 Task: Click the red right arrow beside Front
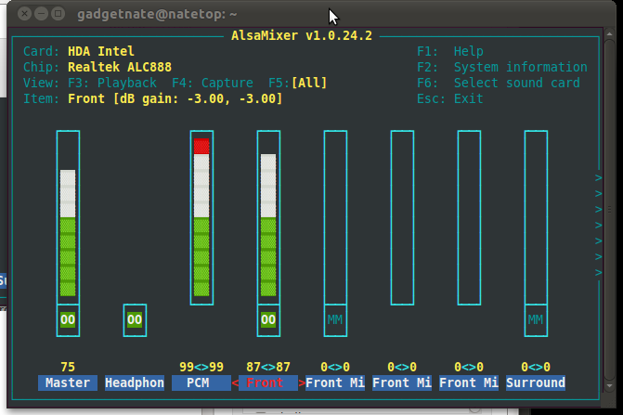[302, 383]
